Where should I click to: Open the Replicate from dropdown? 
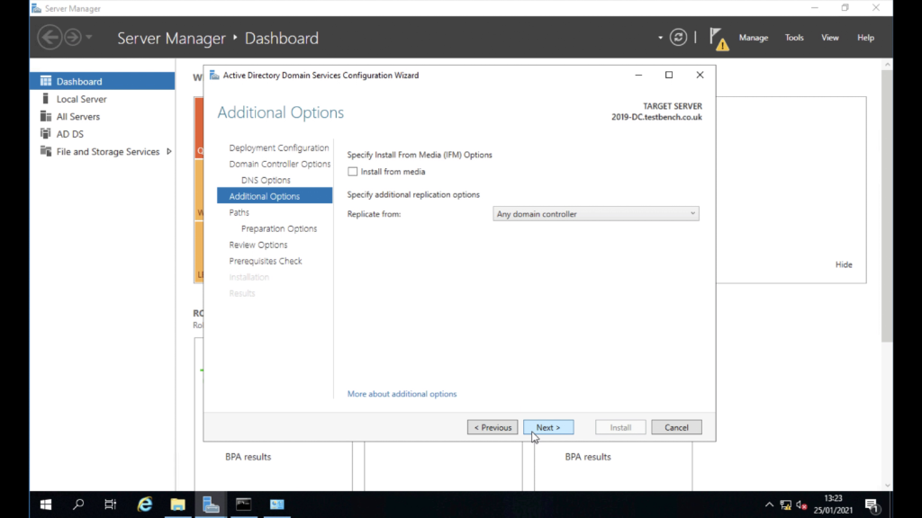pos(691,213)
